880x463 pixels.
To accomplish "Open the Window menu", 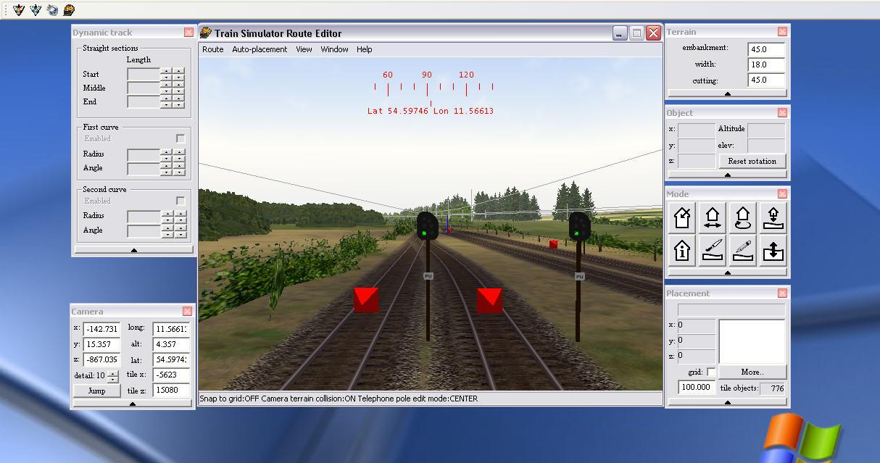I will (334, 49).
